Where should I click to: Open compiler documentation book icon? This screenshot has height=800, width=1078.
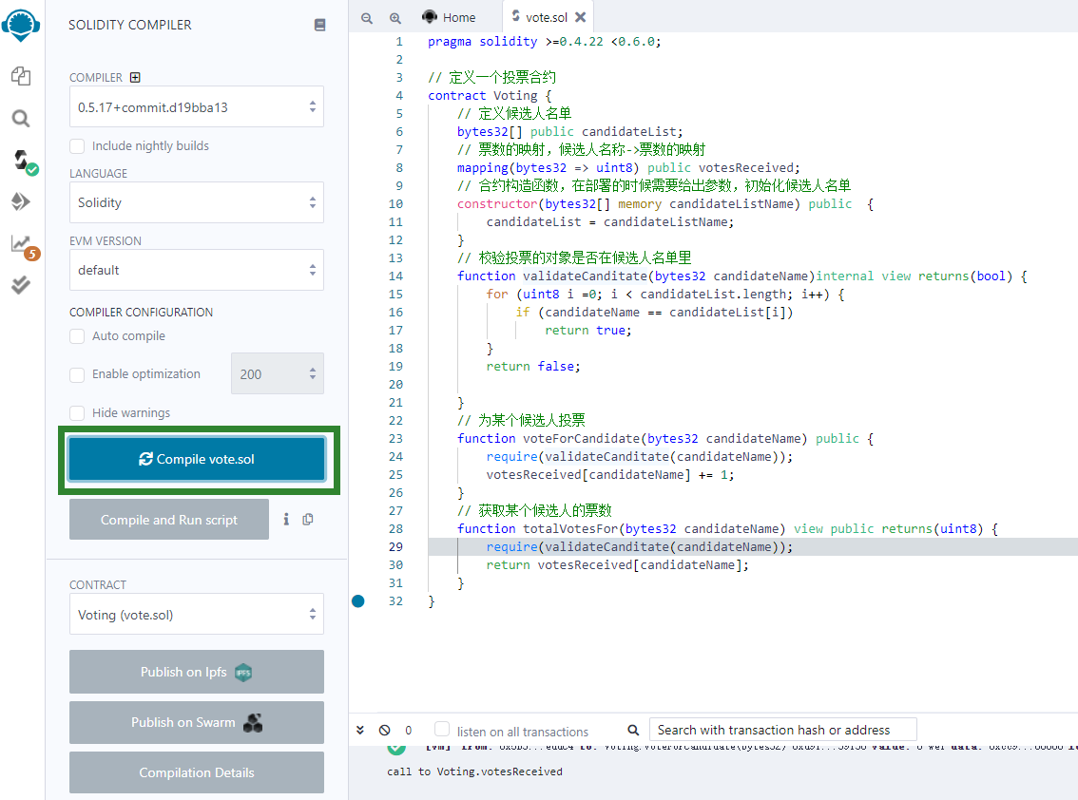point(319,25)
